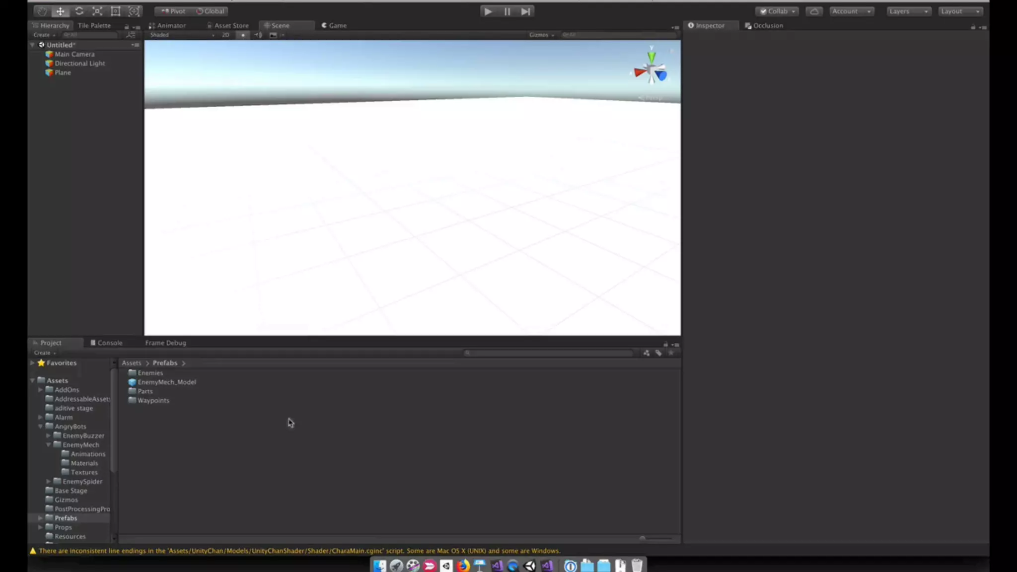Viewport: 1017px width, 572px height.
Task: Open Firefox from the dock
Action: point(463,566)
